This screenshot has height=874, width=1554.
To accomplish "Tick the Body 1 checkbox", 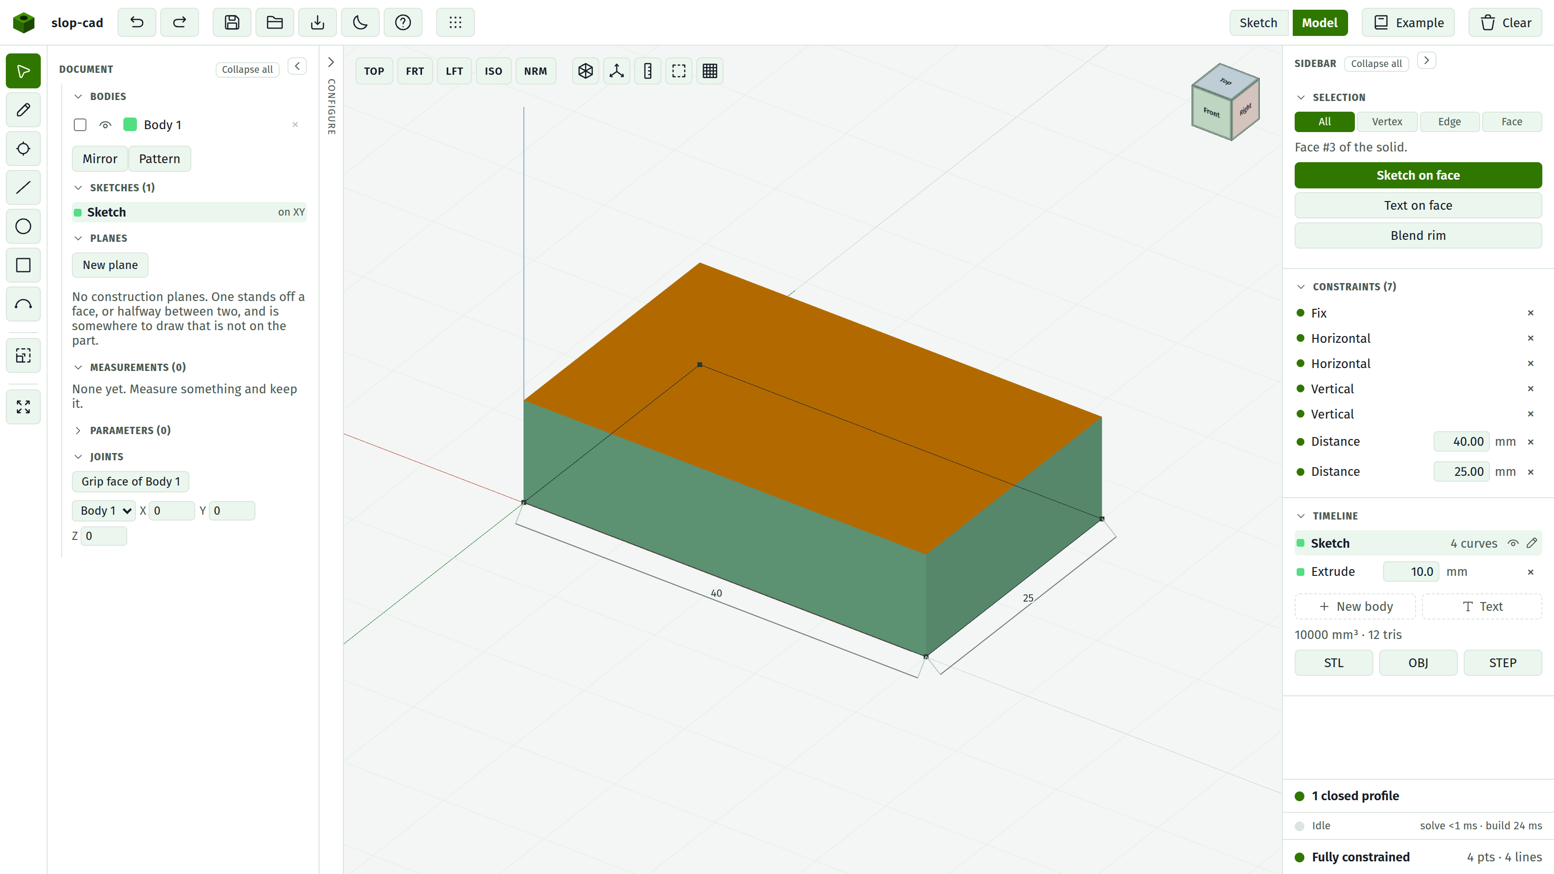I will coord(80,125).
